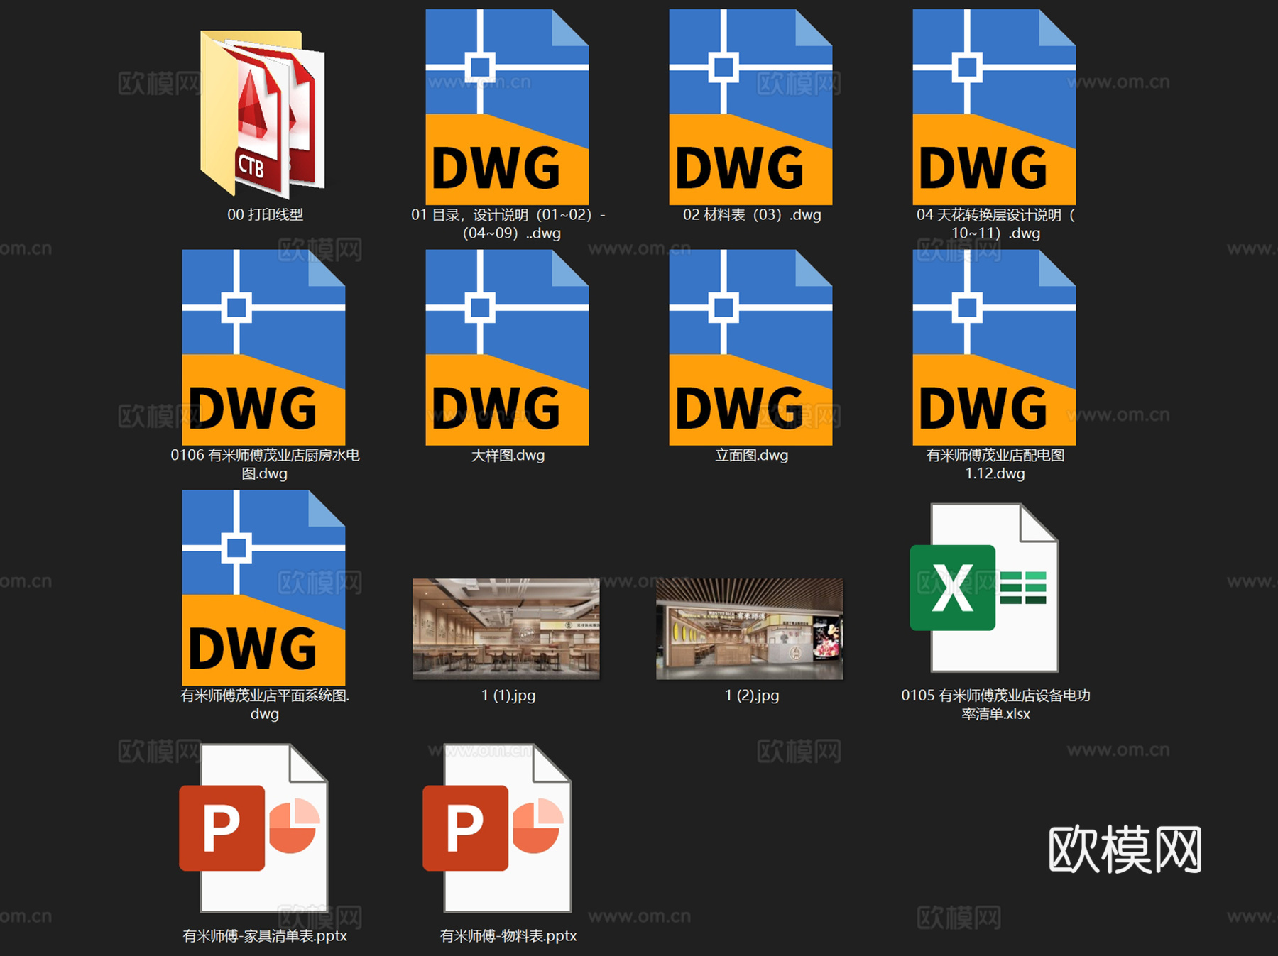
Task: Select the 平面系统图.dwg file icon
Action: point(263,588)
